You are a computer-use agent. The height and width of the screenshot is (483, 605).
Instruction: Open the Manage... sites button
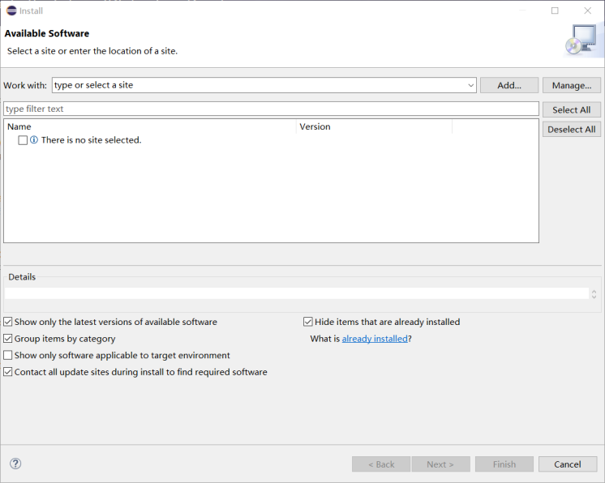pyautogui.click(x=572, y=85)
